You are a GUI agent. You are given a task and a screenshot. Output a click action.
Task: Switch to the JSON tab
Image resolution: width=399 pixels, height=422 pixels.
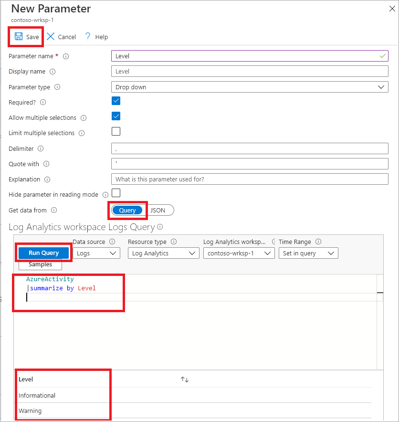point(159,210)
